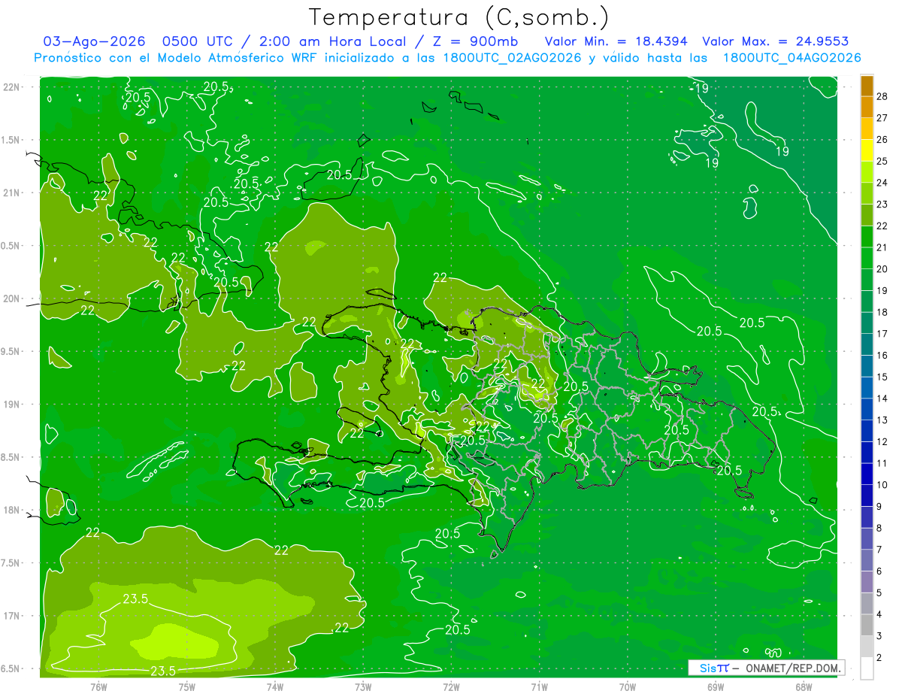Screen dimensions: 902x697
Task: Click the title "Temperatura (C,somb.)"
Action: [459, 17]
